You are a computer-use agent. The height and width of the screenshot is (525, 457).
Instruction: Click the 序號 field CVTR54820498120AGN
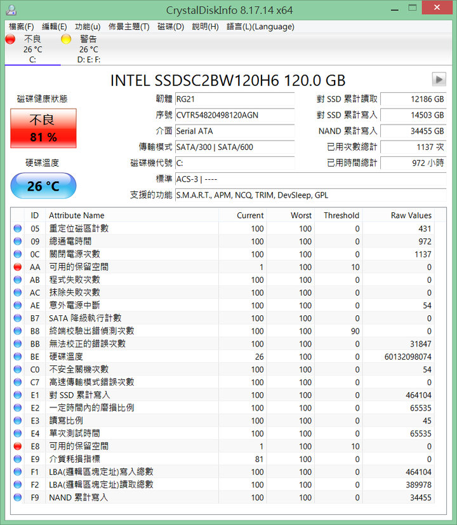pyautogui.click(x=235, y=115)
